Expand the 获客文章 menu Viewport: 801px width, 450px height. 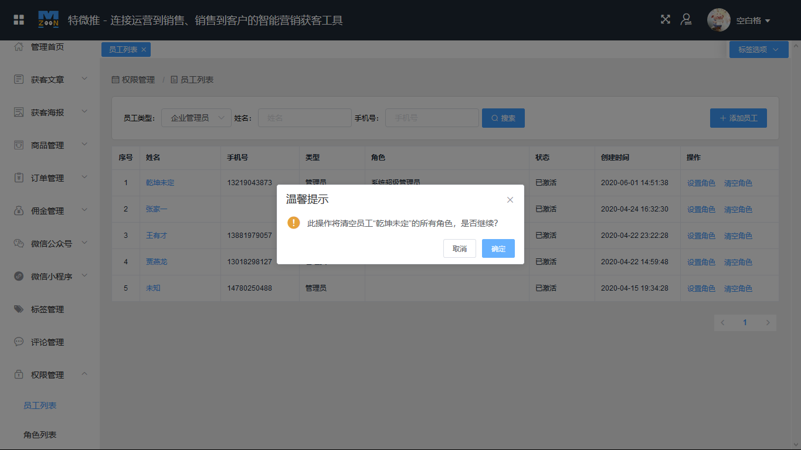pyautogui.click(x=50, y=79)
